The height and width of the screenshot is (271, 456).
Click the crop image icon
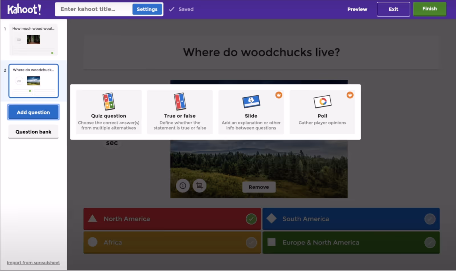click(x=199, y=186)
